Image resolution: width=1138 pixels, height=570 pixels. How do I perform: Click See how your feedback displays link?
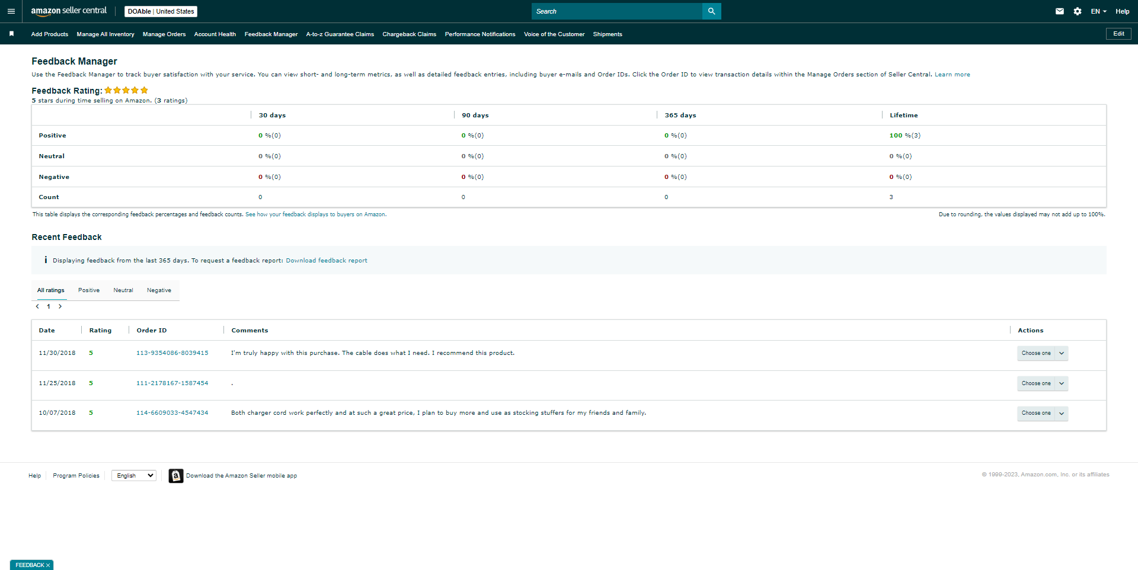tap(316, 214)
